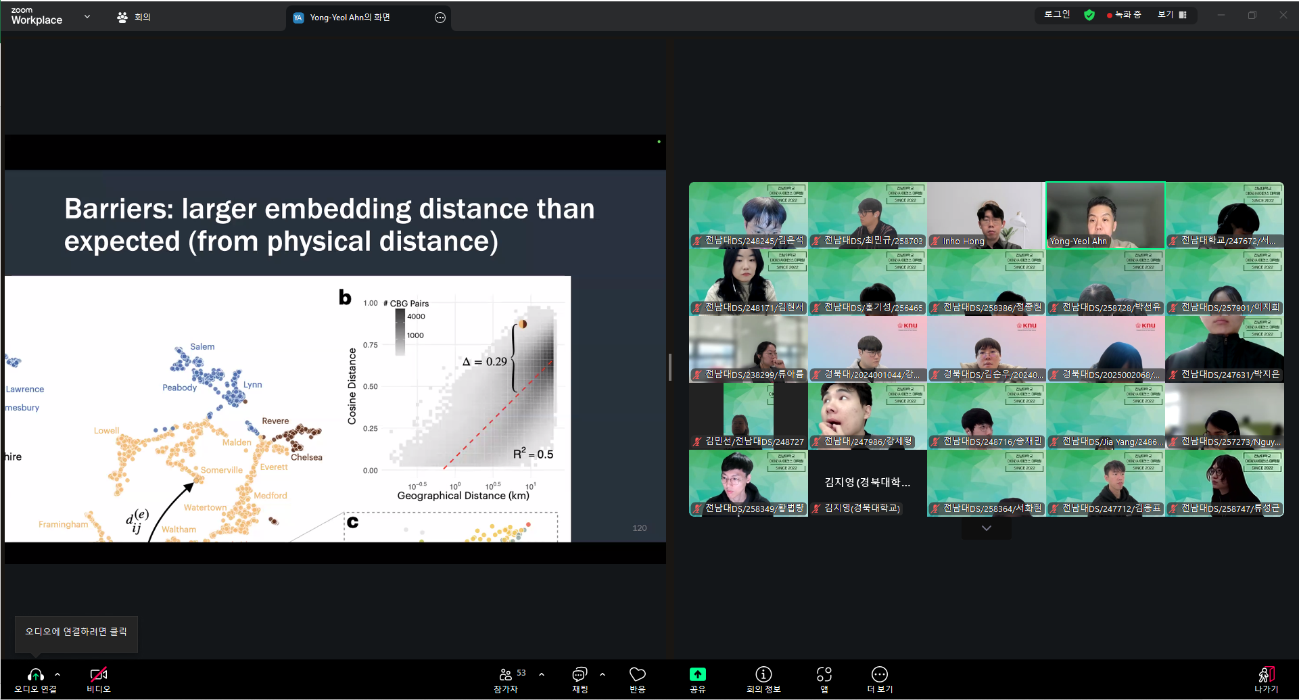The width and height of the screenshot is (1299, 700).
Task: Open the more options ellipsis in toolbar
Action: click(x=879, y=675)
